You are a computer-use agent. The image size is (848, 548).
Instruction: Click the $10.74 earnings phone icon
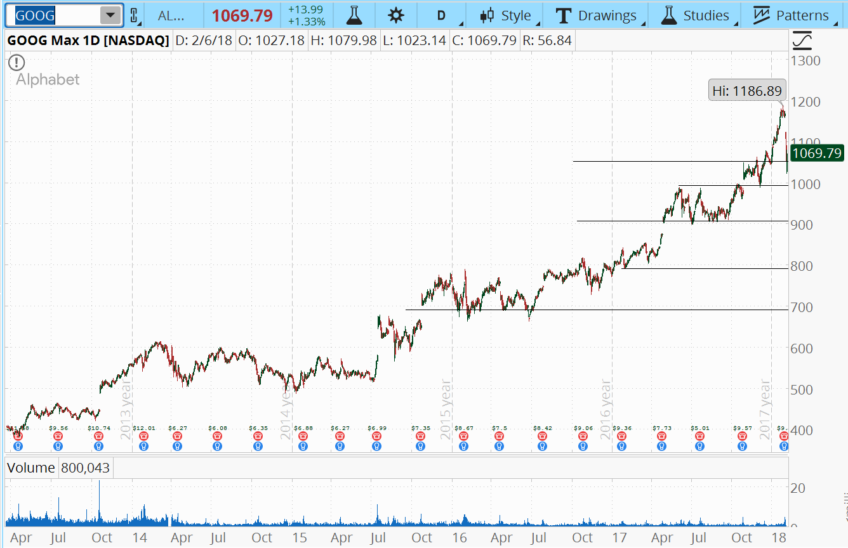coord(98,436)
